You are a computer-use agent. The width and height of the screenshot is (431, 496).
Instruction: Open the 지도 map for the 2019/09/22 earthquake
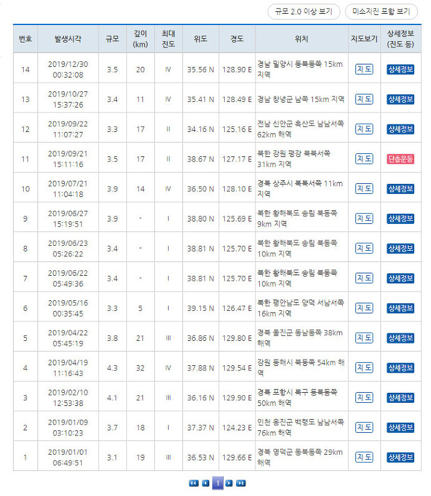(x=364, y=129)
